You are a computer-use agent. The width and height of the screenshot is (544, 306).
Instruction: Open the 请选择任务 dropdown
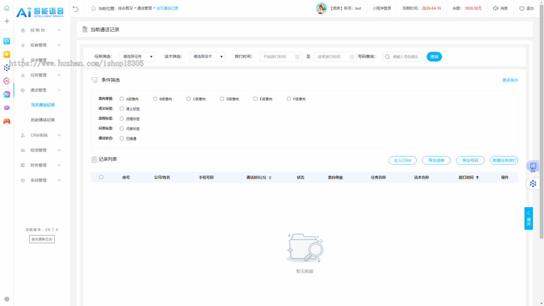click(x=137, y=57)
